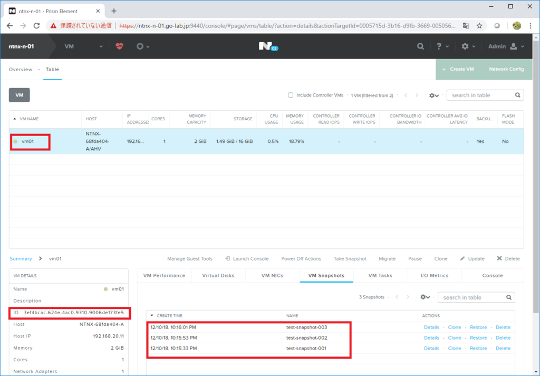Click the VM table settings gear icon
Viewport: 540px width, 376px height.
point(433,95)
